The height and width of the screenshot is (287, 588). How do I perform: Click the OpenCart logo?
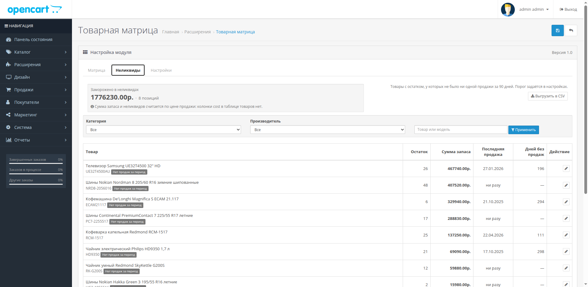click(x=35, y=10)
